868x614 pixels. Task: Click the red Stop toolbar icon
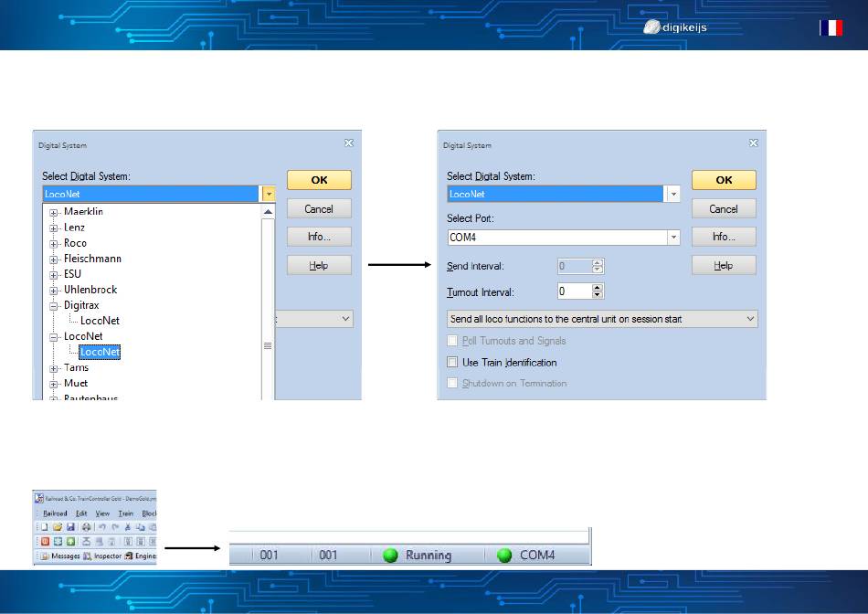[x=46, y=542]
